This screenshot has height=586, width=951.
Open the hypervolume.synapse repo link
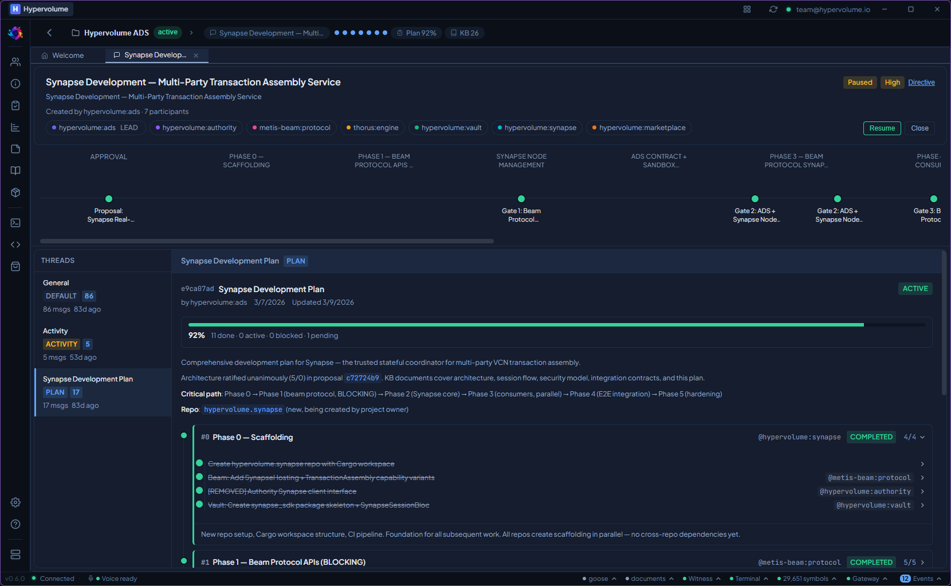pyautogui.click(x=243, y=410)
